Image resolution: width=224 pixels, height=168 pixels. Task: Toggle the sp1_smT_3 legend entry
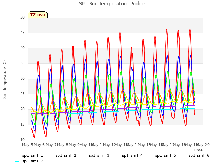96,156
